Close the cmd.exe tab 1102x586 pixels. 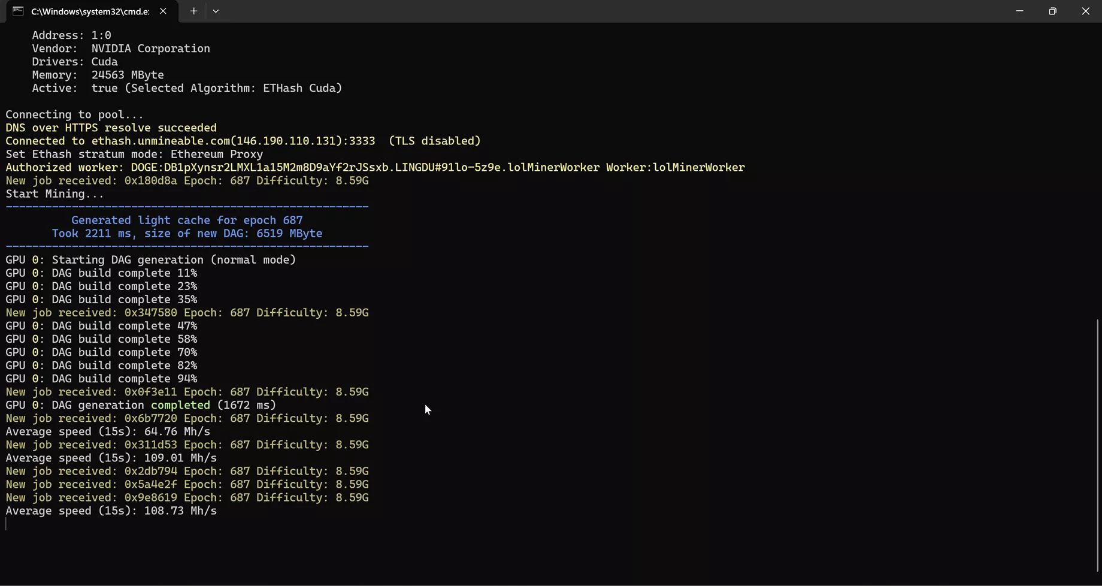coord(163,11)
